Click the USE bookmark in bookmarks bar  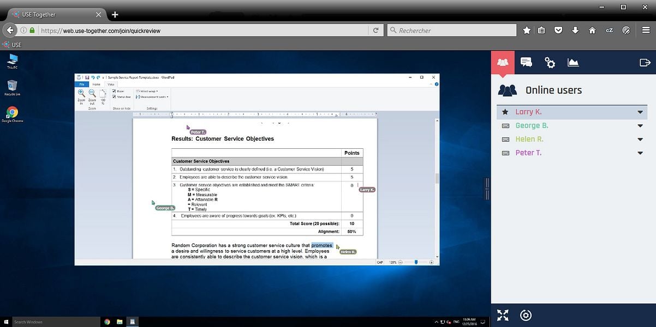point(12,45)
